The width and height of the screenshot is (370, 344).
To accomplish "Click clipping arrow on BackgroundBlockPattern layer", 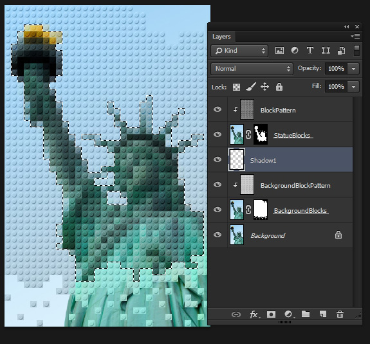I will pyautogui.click(x=236, y=185).
